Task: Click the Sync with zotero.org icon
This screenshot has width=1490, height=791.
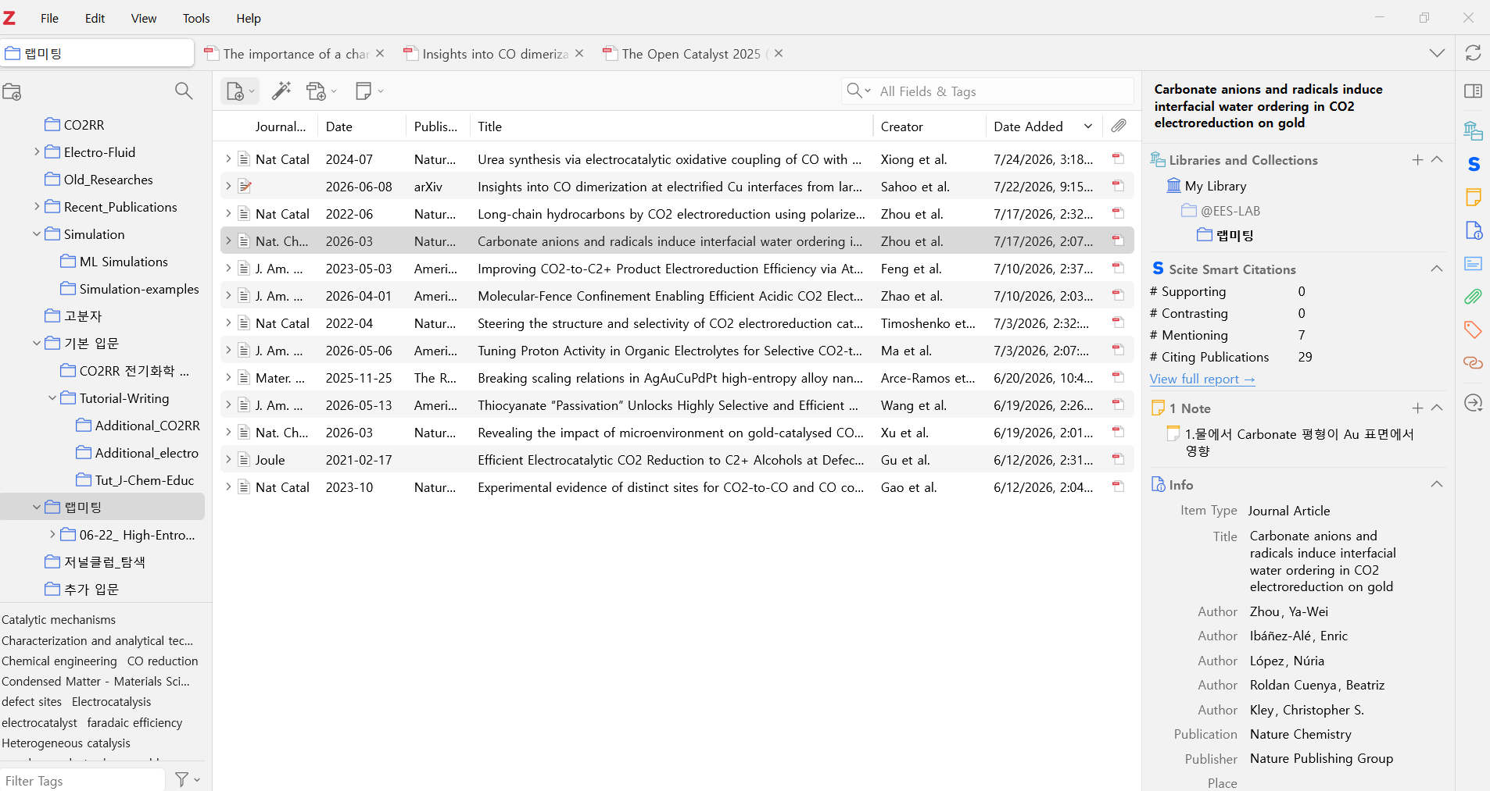Action: coord(1473,53)
